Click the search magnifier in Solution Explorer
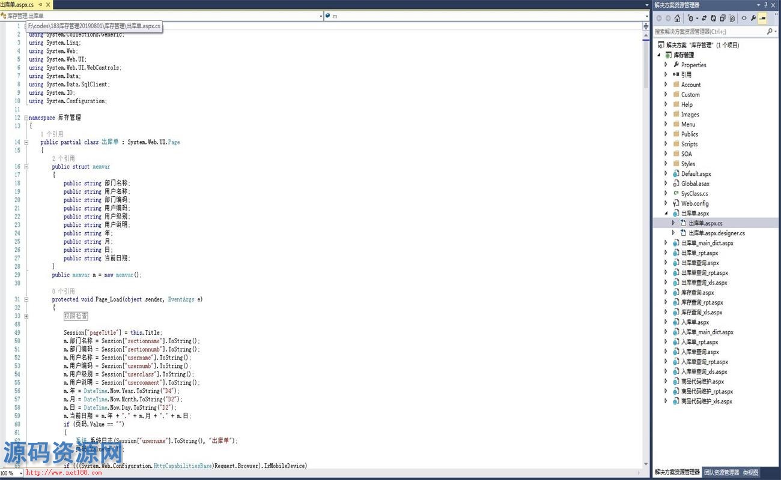 [769, 31]
